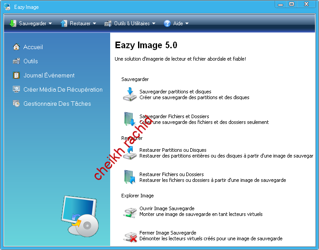Choose Sauvegarder partitions et disques
Viewport: 319px width, 250px height.
pos(175,92)
